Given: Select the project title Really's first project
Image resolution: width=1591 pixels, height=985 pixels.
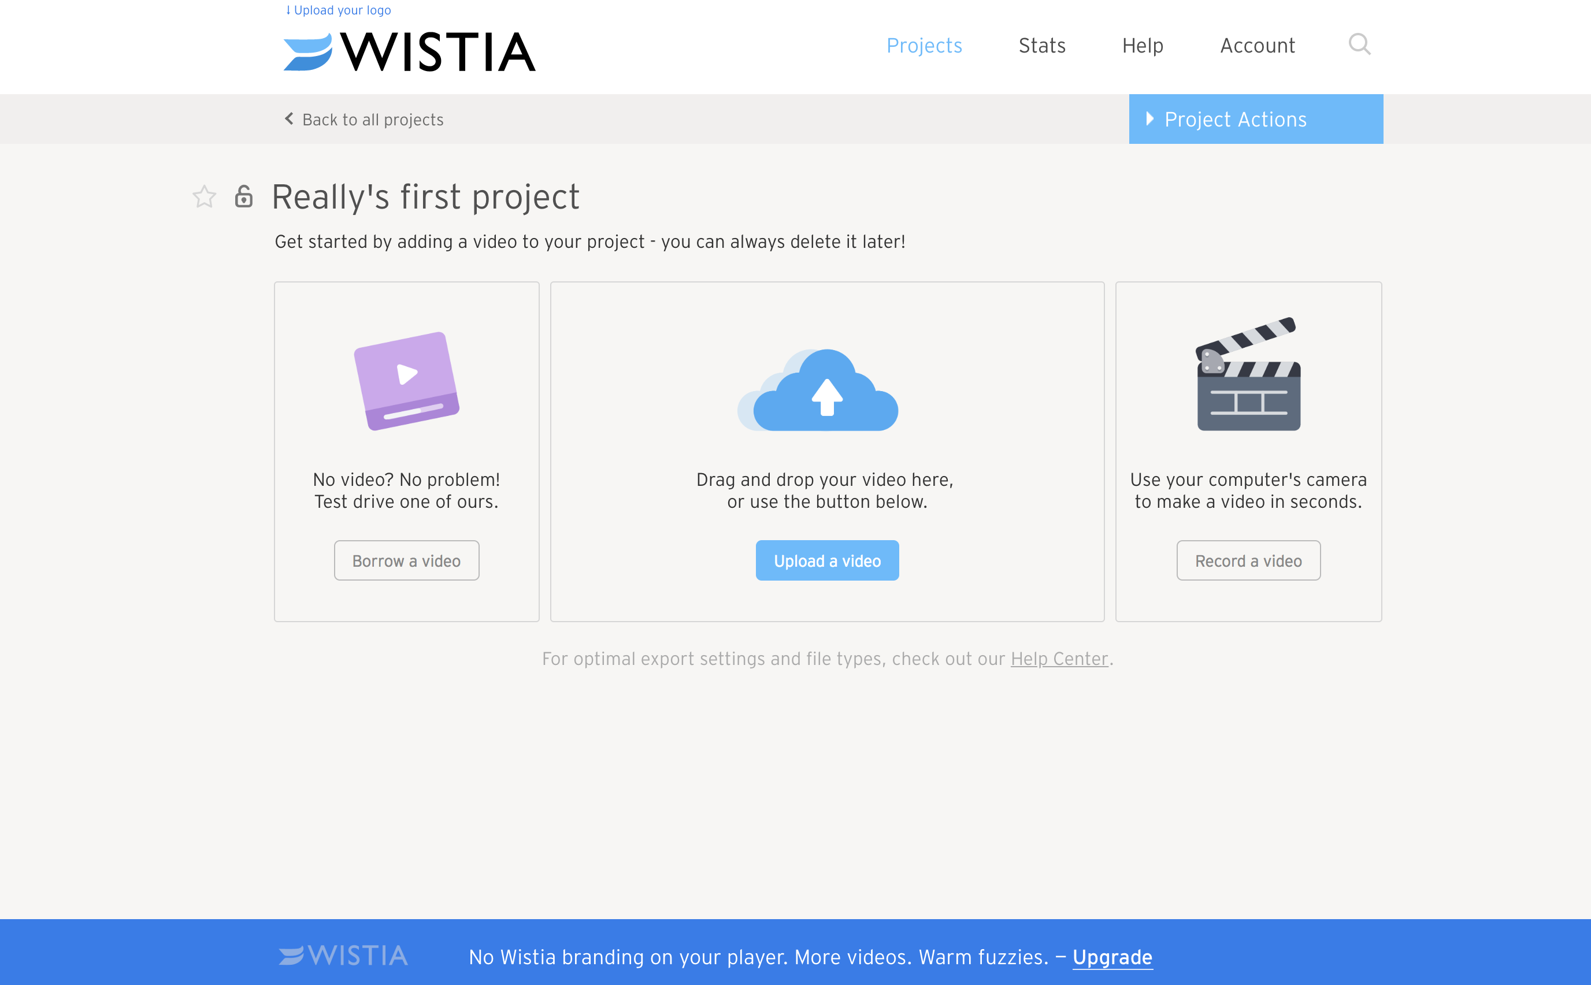Looking at the screenshot, I should [425, 196].
